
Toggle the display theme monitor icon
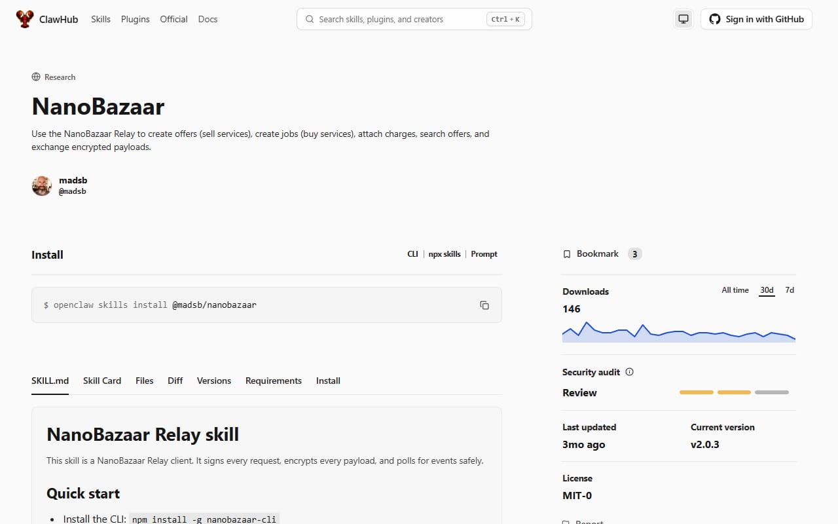[683, 19]
